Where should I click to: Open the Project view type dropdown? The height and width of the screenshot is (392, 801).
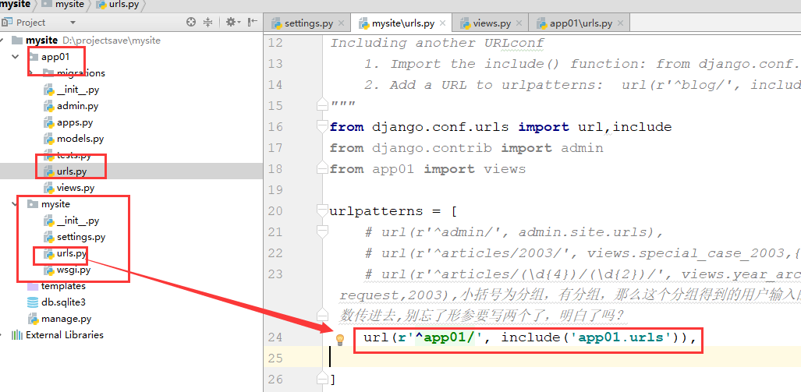pos(73,23)
